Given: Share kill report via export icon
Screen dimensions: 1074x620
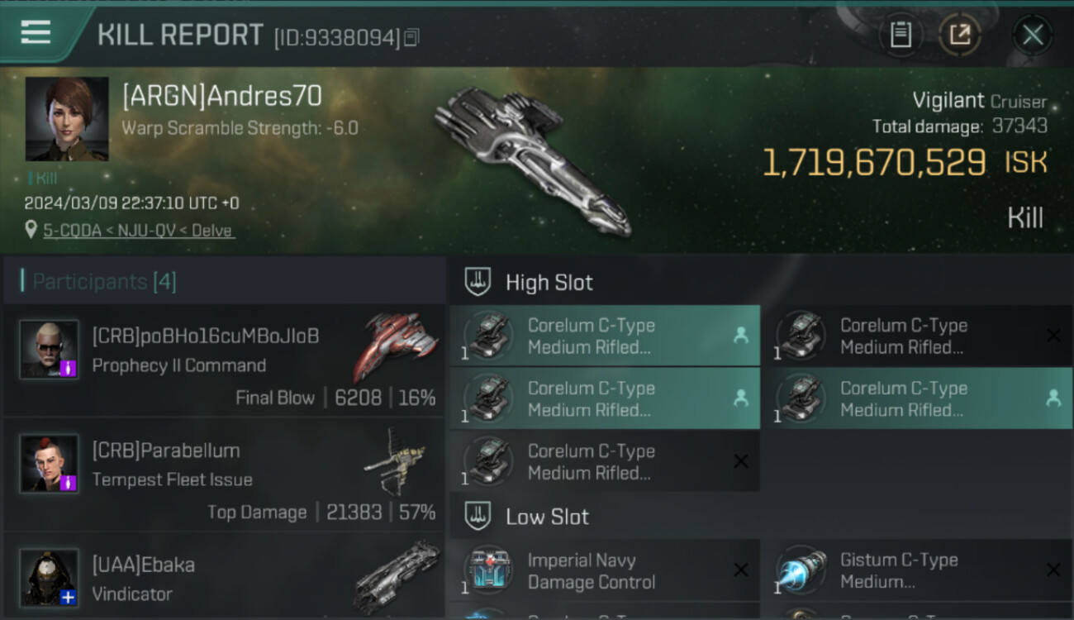Looking at the screenshot, I should pyautogui.click(x=959, y=35).
